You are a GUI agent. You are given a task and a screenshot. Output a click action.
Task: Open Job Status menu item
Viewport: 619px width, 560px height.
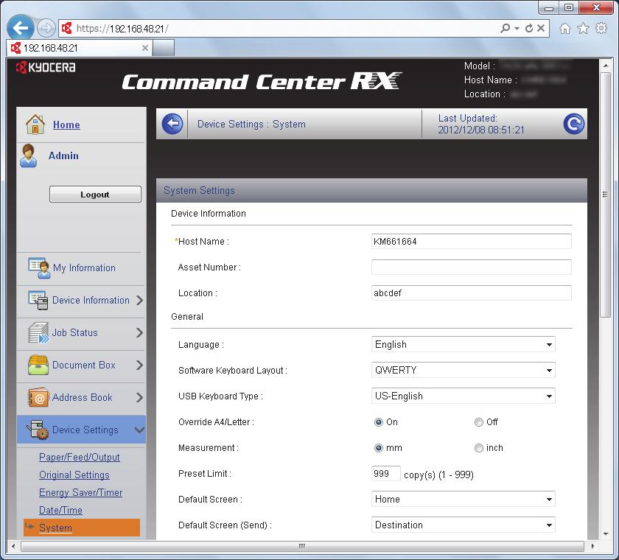[x=74, y=333]
